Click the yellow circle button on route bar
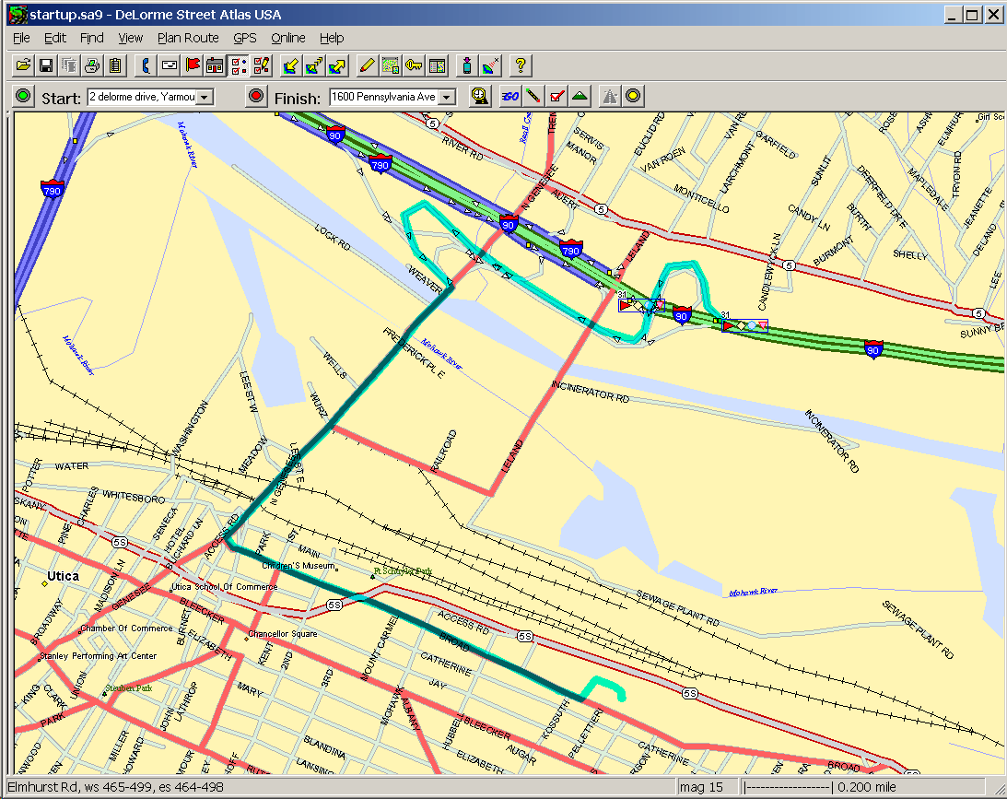Image resolution: width=1007 pixels, height=799 pixels. click(633, 97)
